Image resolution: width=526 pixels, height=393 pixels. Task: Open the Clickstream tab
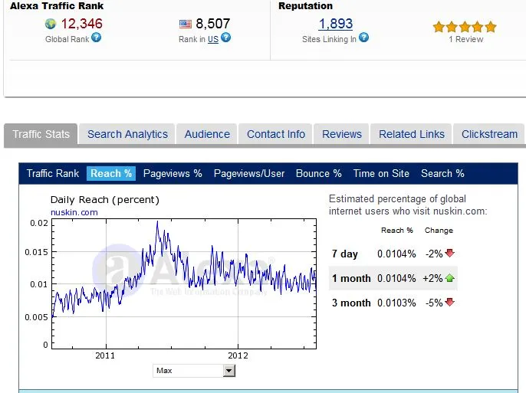(x=489, y=134)
